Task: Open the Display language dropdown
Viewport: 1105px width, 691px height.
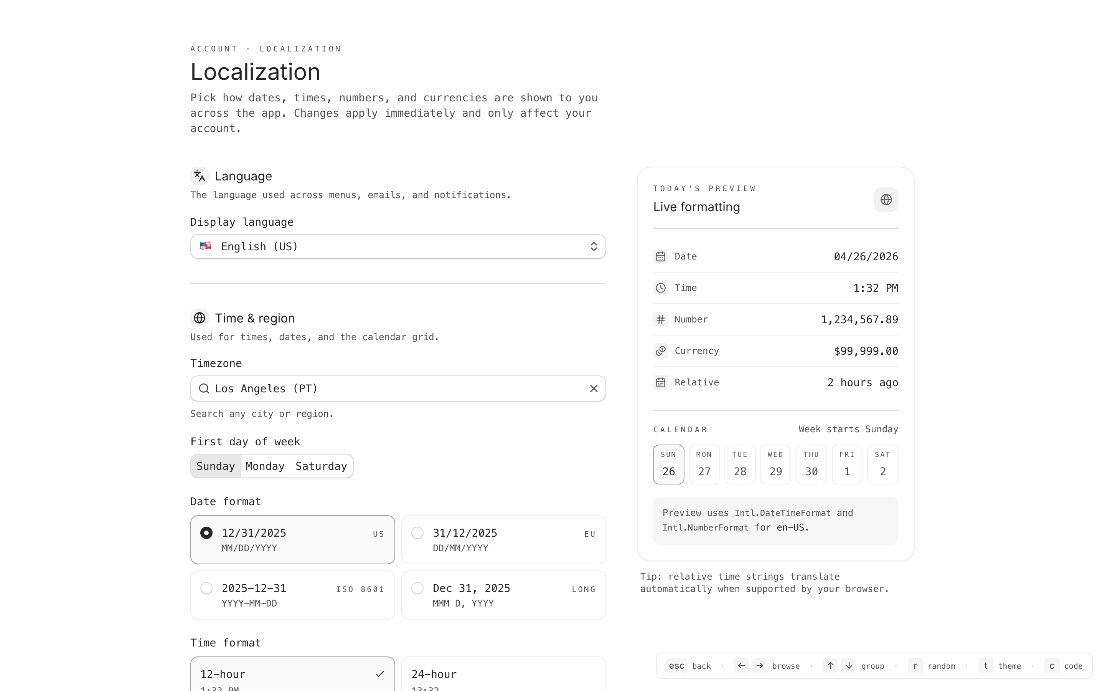Action: pos(397,247)
